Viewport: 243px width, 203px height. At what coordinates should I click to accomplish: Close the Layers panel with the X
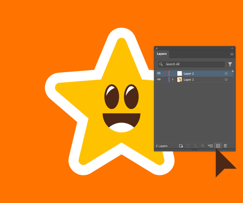[x=156, y=48]
